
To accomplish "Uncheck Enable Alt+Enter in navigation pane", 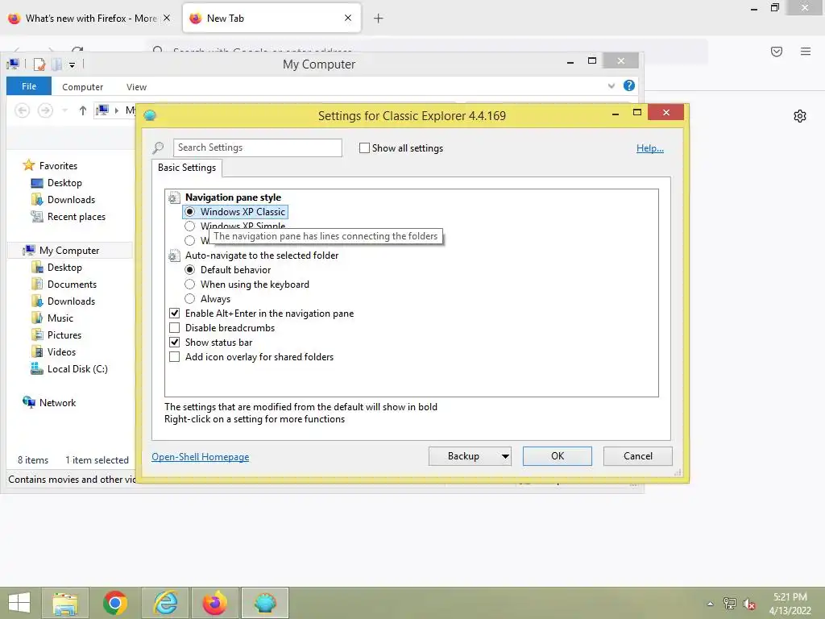I will [x=175, y=314].
